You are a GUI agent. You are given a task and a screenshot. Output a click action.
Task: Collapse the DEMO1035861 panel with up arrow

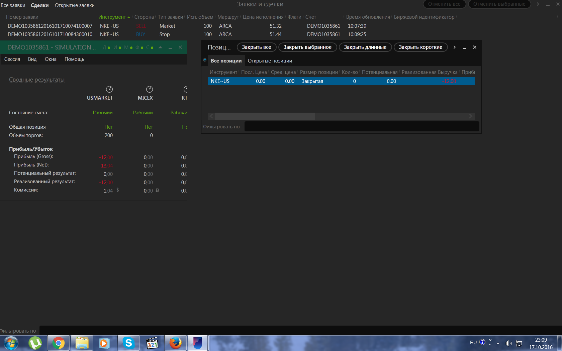[x=160, y=47]
